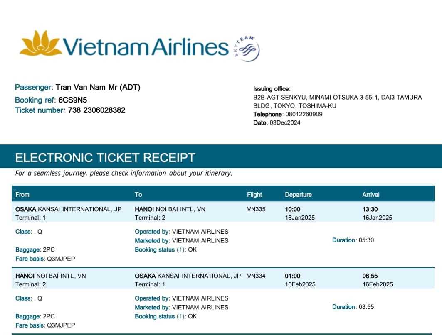
Task: Select the ticket number 738 2306028382
Action: [x=96, y=110]
